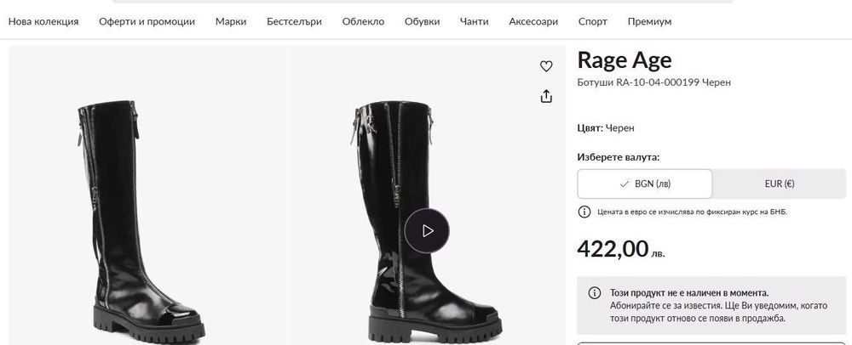Add product to wishlist with heart icon
The height and width of the screenshot is (345, 852).
(x=547, y=66)
